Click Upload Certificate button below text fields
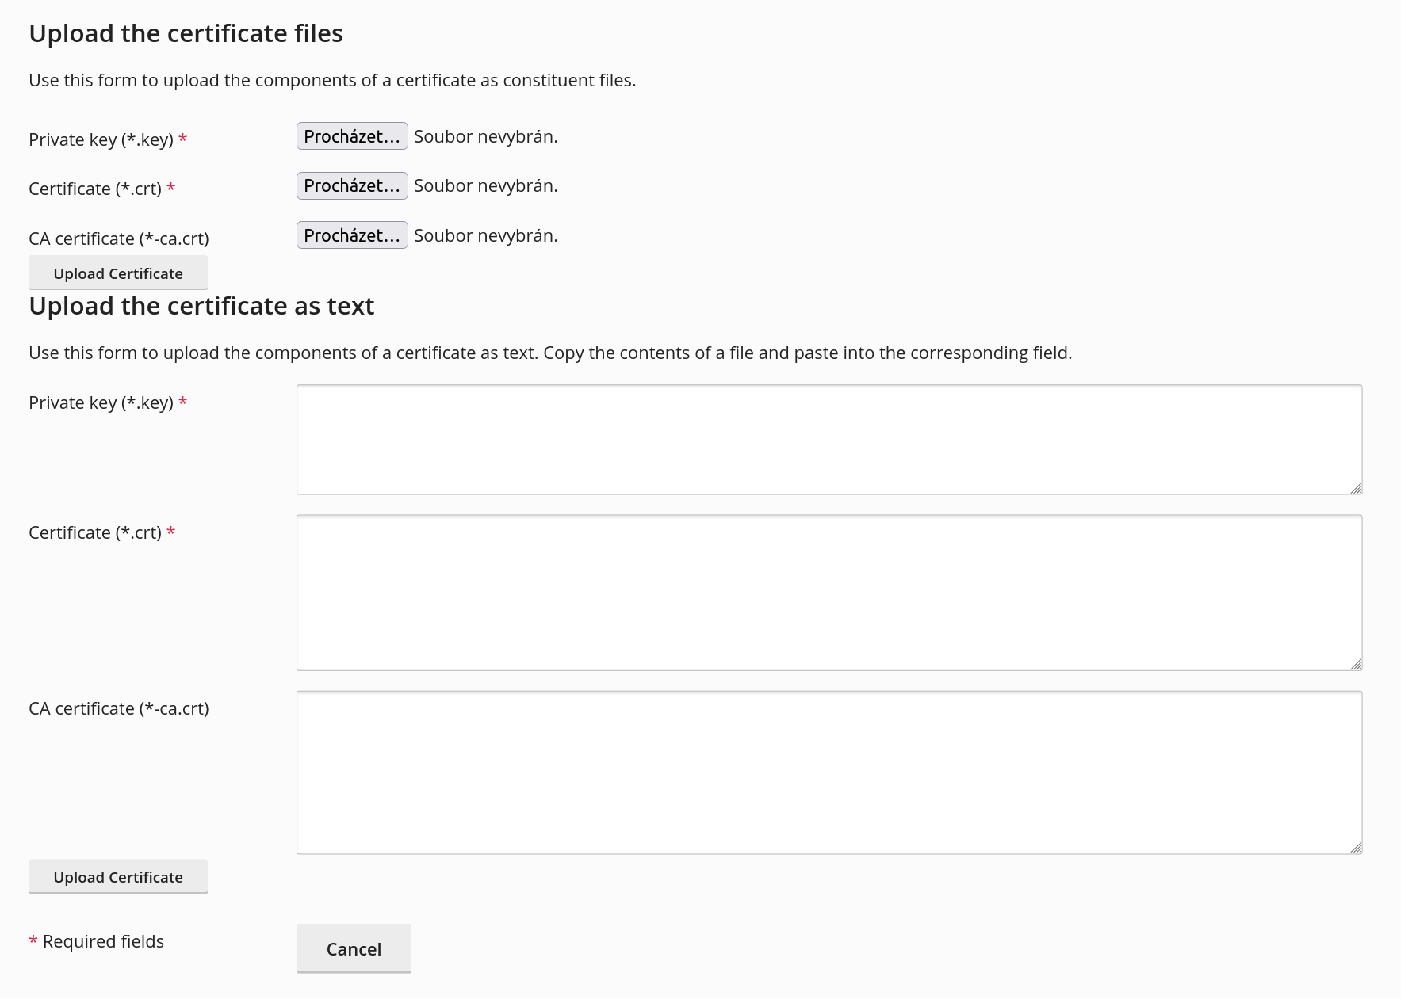The width and height of the screenshot is (1412, 1007). [118, 877]
